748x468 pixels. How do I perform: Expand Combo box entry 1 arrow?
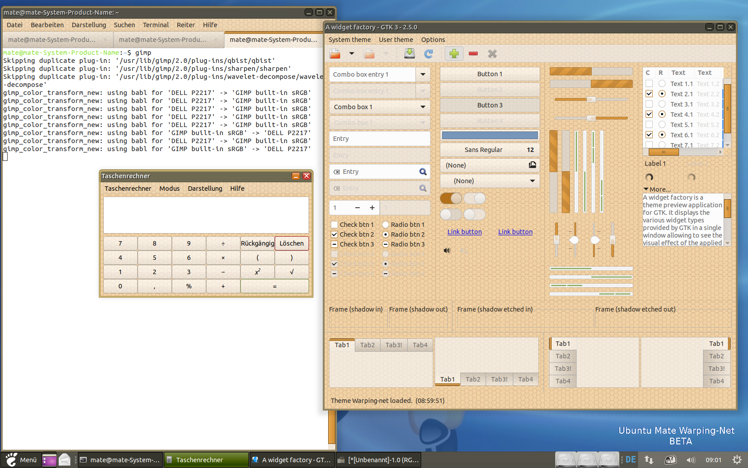pyautogui.click(x=423, y=74)
